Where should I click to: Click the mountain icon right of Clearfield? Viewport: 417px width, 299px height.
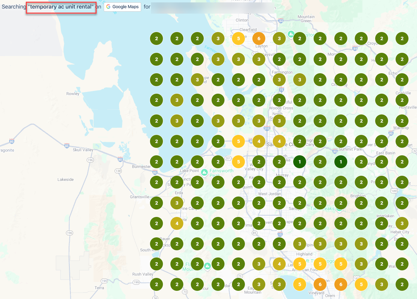coord(291,34)
